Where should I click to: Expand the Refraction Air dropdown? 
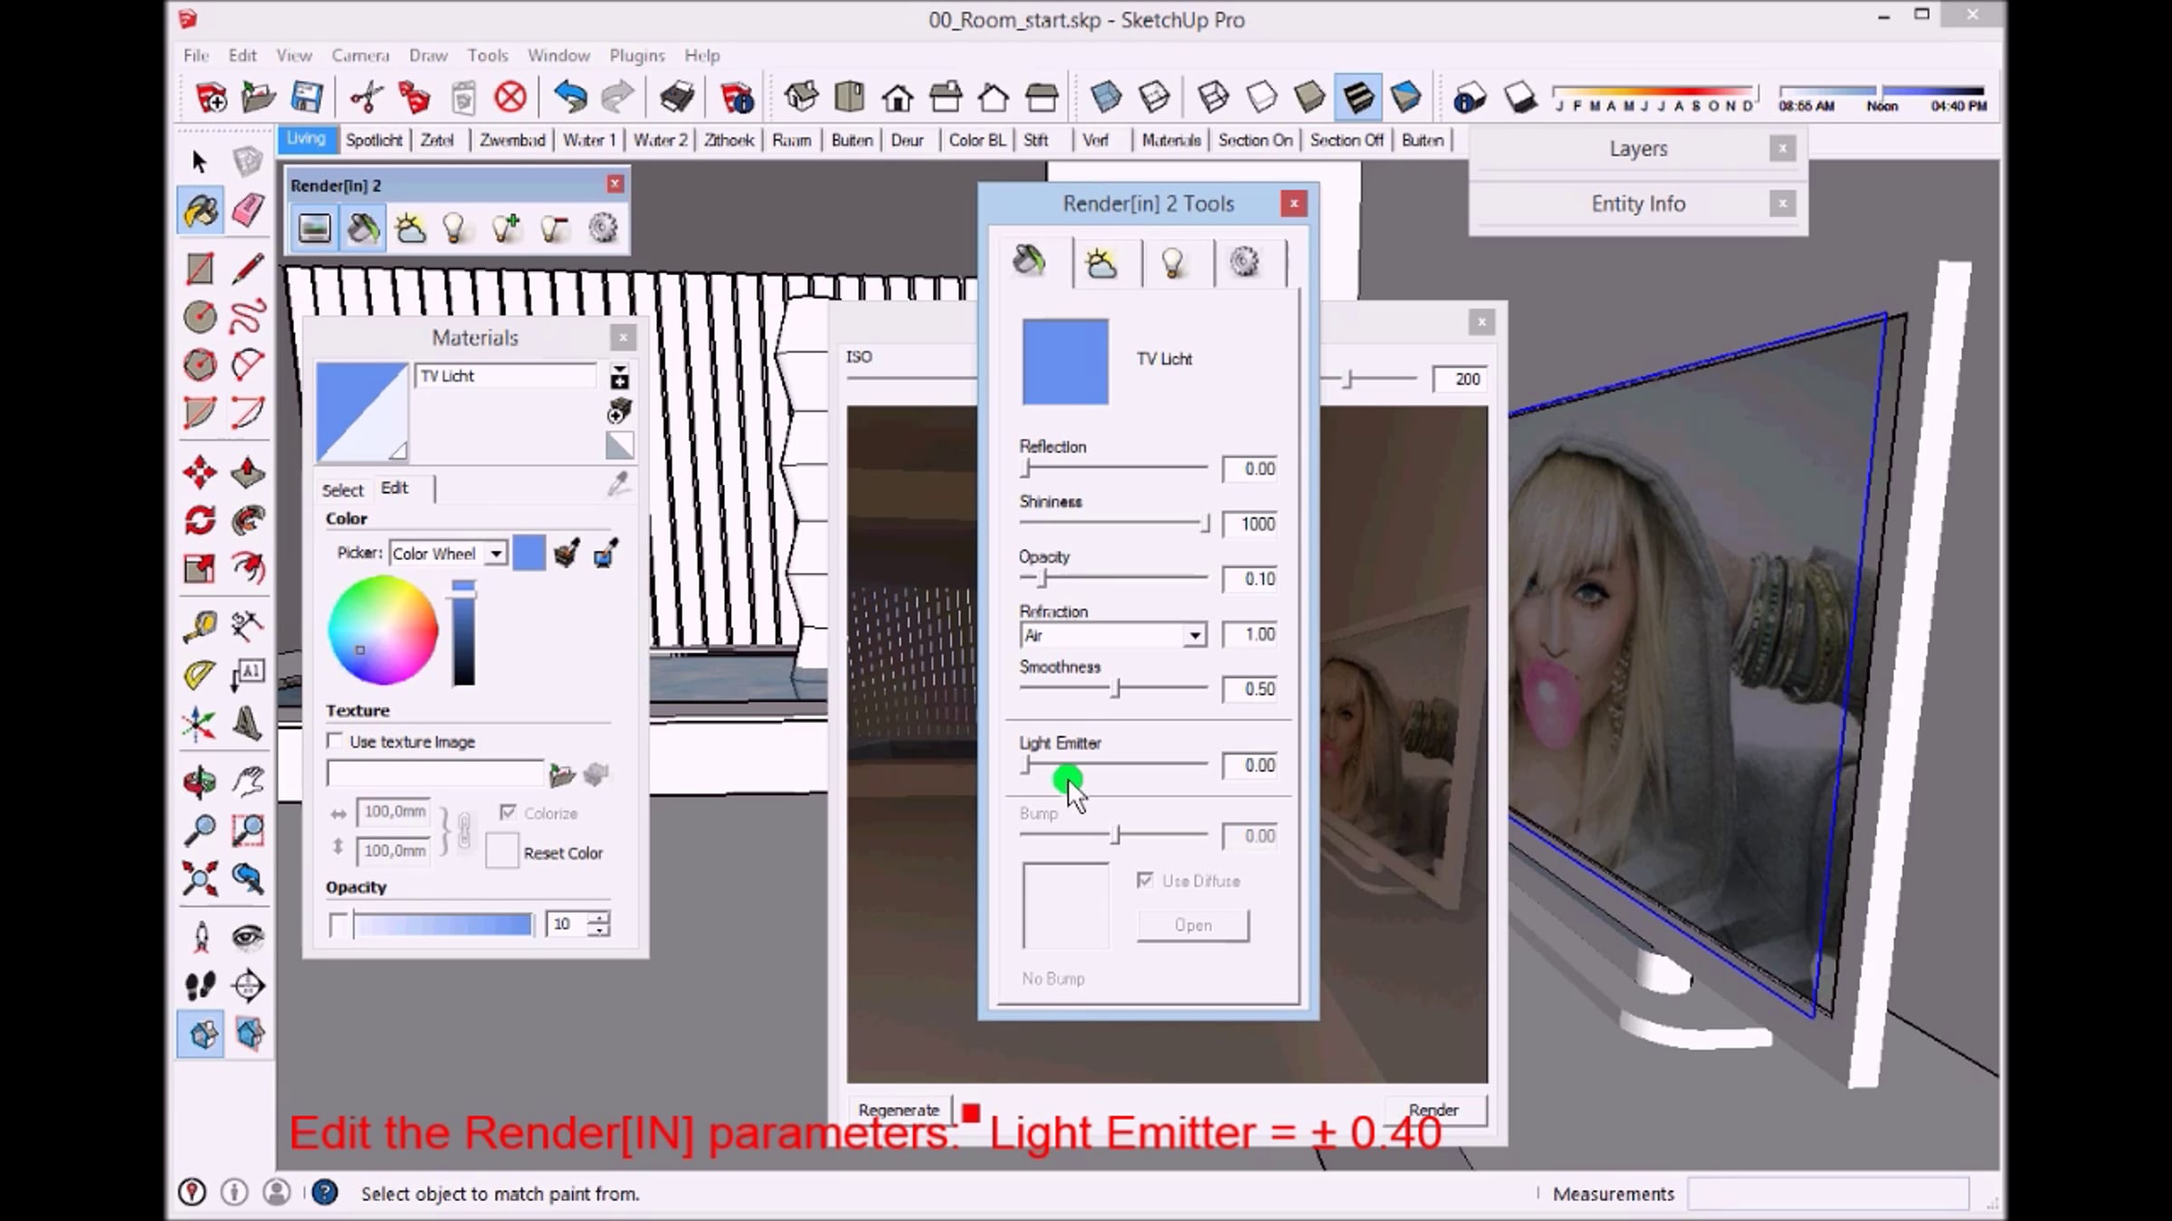click(x=1195, y=635)
